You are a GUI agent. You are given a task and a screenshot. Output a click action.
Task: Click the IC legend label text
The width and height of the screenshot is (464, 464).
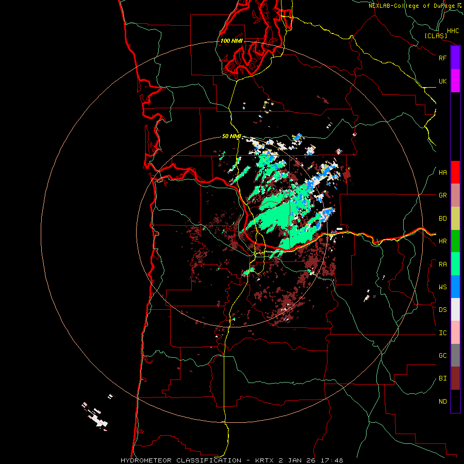(x=442, y=333)
